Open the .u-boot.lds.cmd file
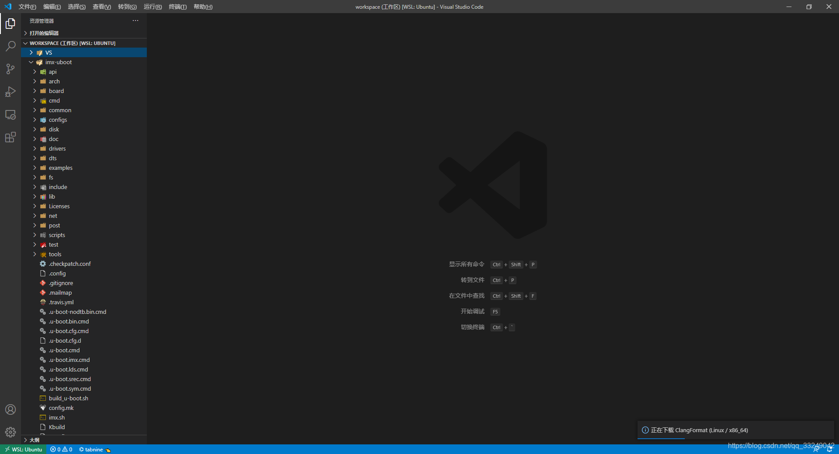839x454 pixels. [84, 369]
